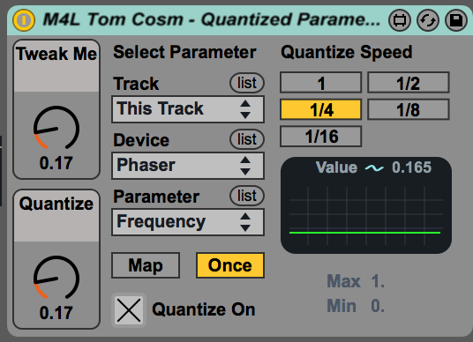
Task: Click the Tweak Me value 0.17
Action: coord(56,163)
